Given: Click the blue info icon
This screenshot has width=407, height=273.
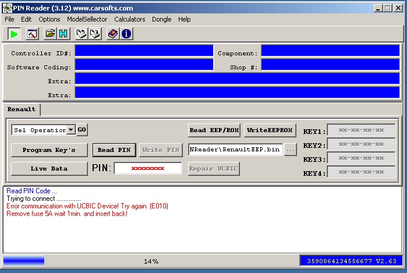Looking at the screenshot, I should pyautogui.click(x=126, y=34).
